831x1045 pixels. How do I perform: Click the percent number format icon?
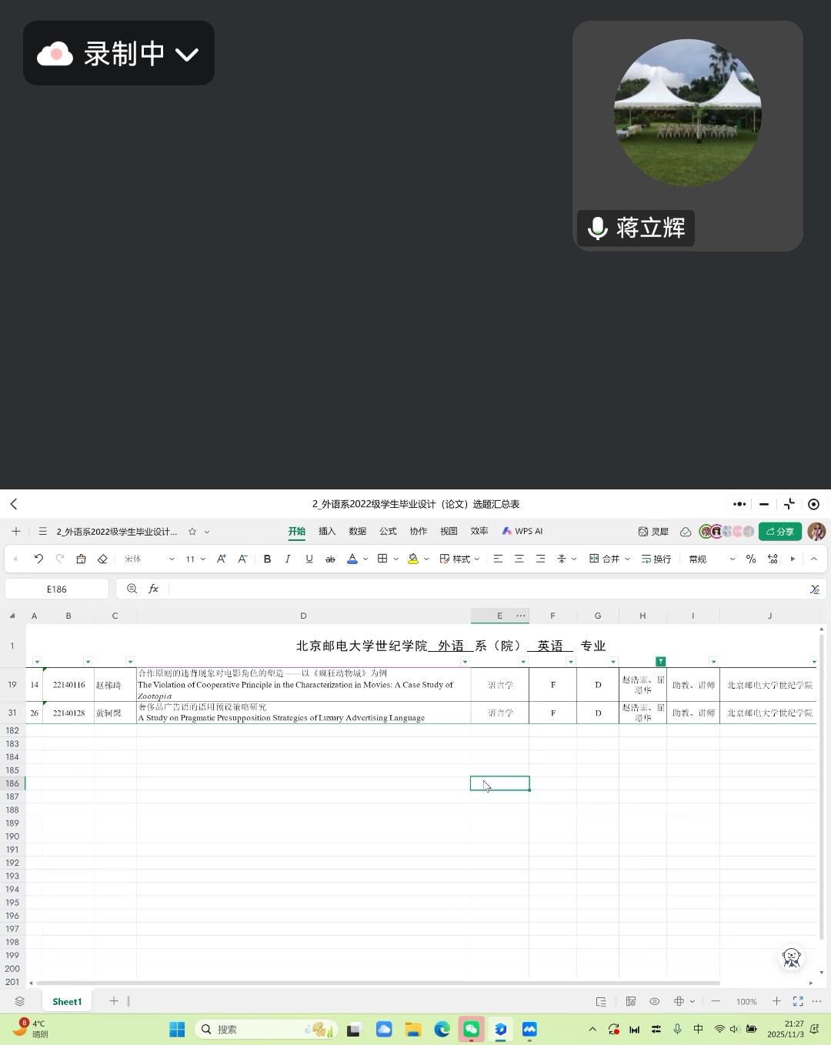coord(751,559)
